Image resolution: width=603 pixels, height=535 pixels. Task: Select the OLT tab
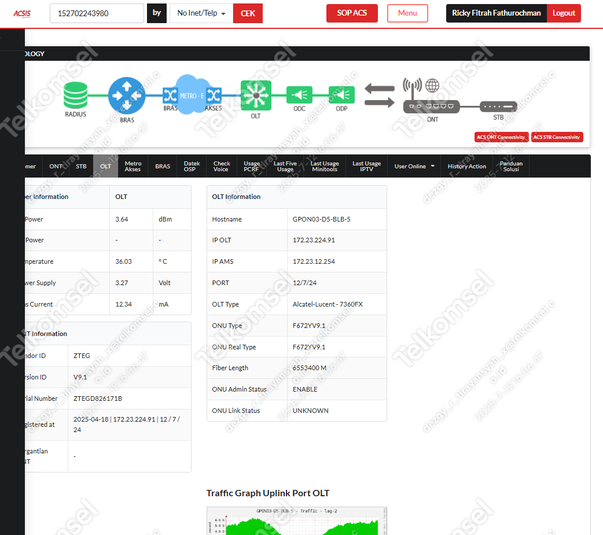[105, 166]
